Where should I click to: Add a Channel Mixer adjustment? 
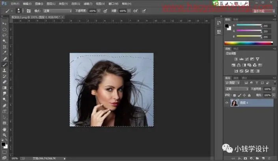pos(255,65)
